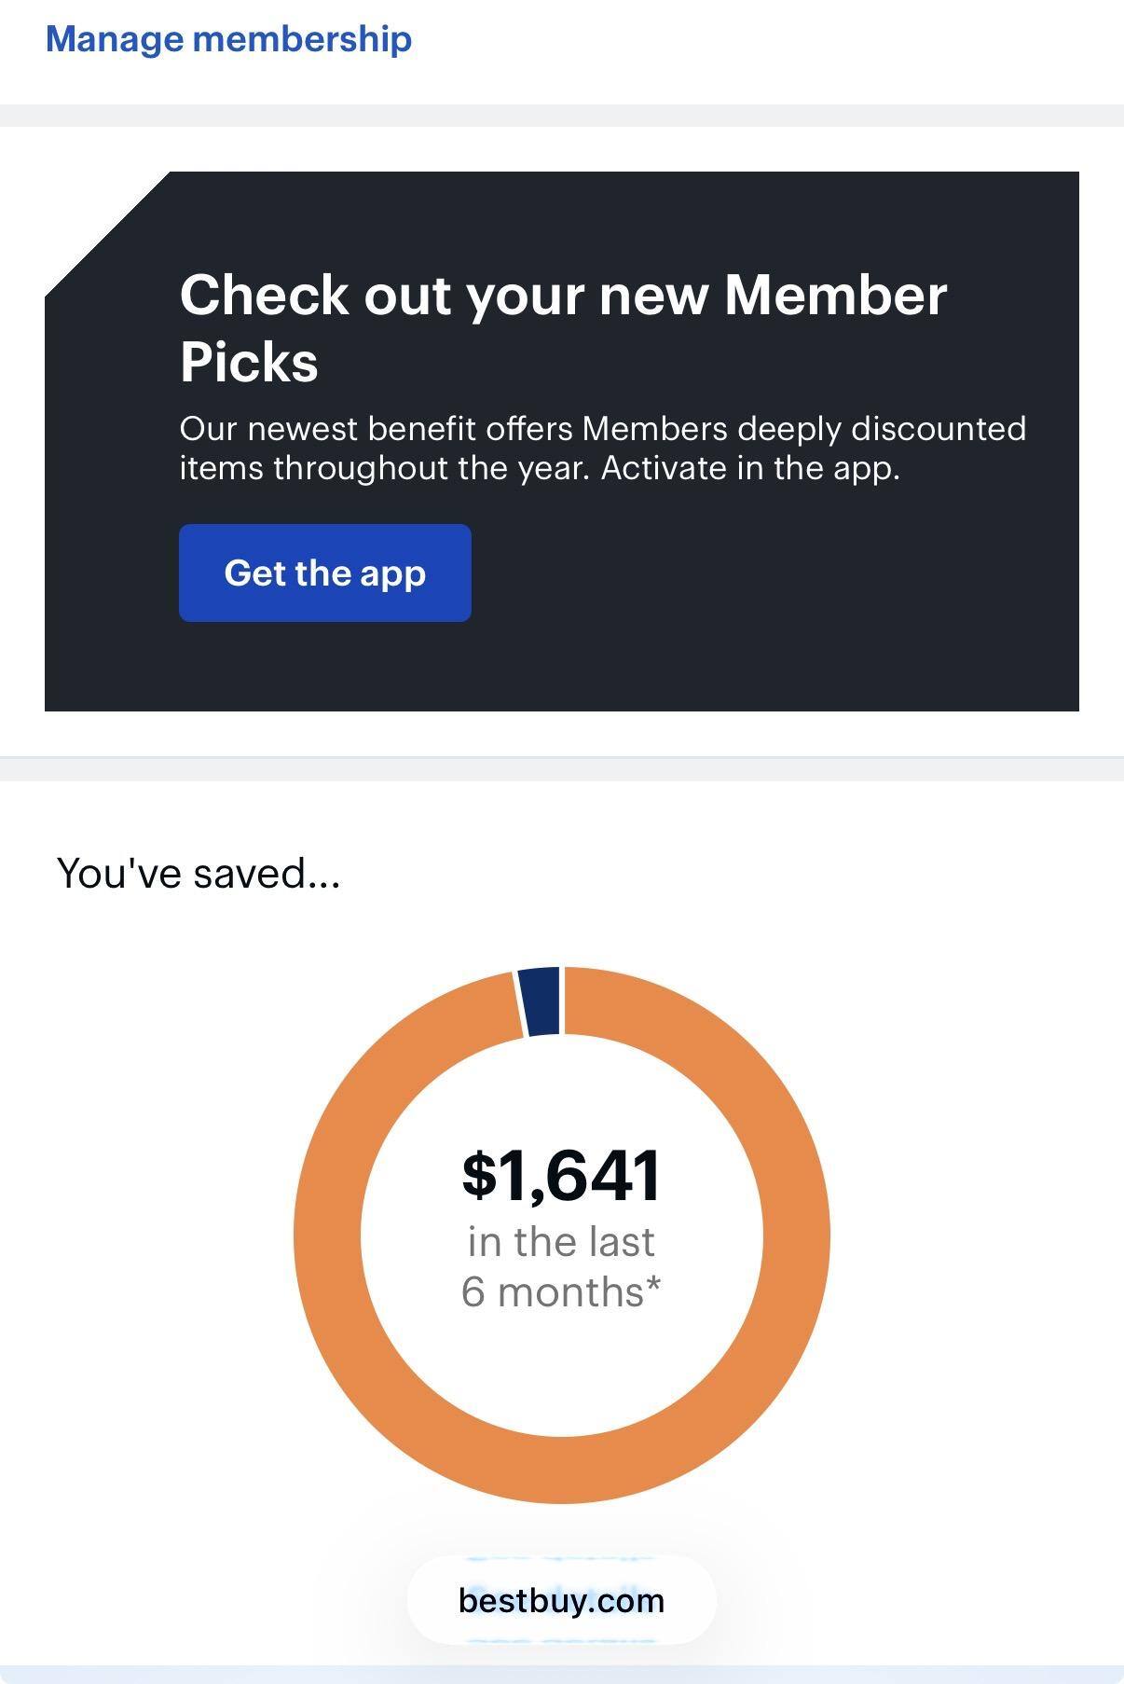Open the Manage membership link
Viewport: 1124px width, 1684px height.
click(x=228, y=39)
